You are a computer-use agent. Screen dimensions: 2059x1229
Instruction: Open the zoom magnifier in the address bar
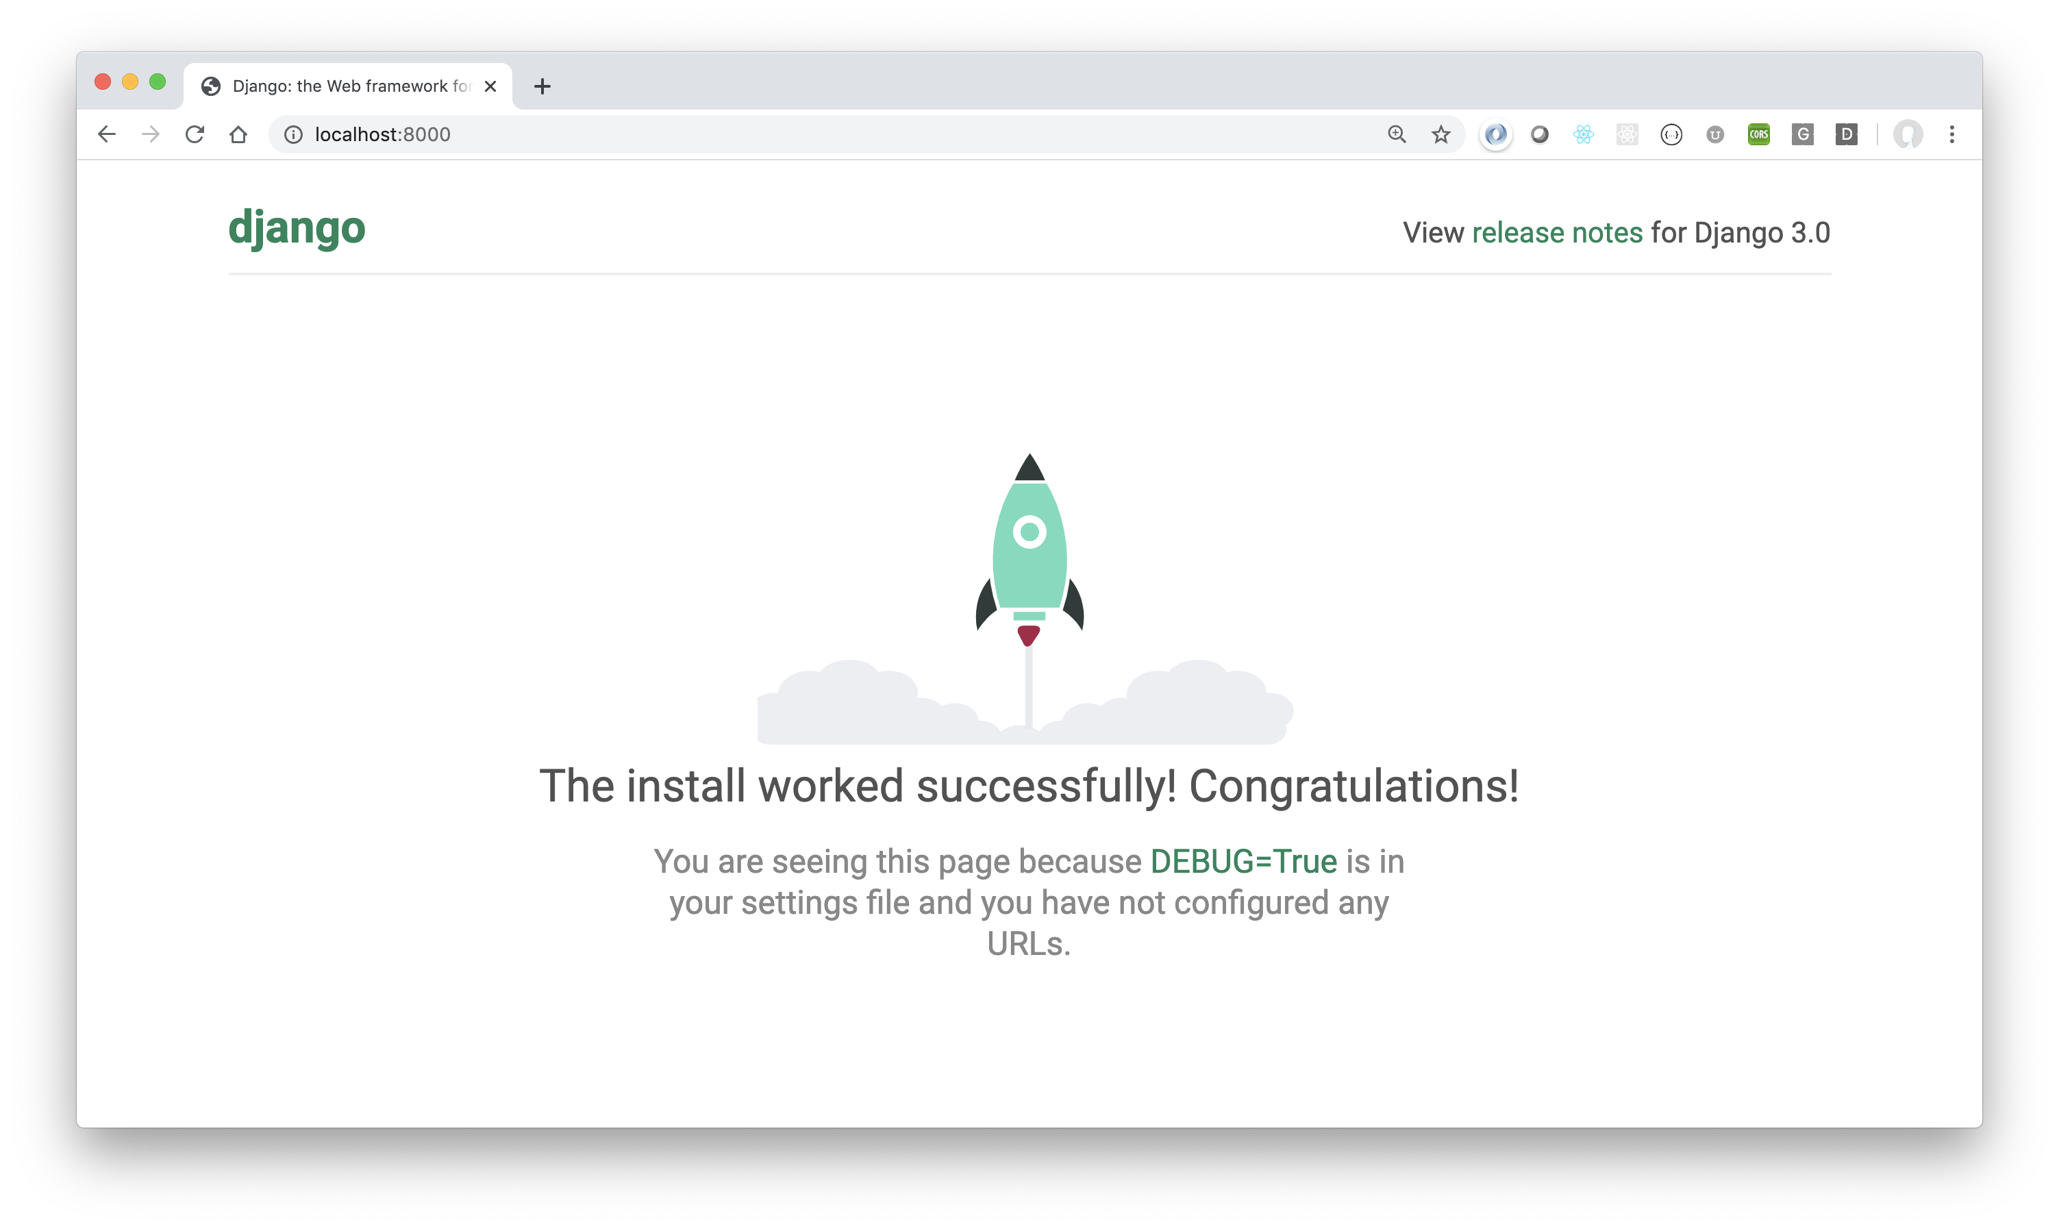pyautogui.click(x=1397, y=134)
